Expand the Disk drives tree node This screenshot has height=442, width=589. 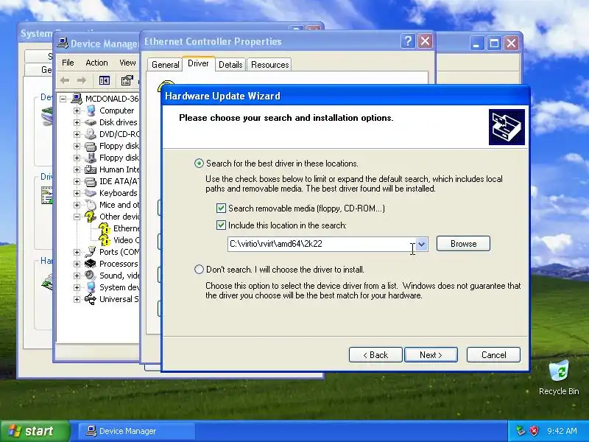click(77, 122)
